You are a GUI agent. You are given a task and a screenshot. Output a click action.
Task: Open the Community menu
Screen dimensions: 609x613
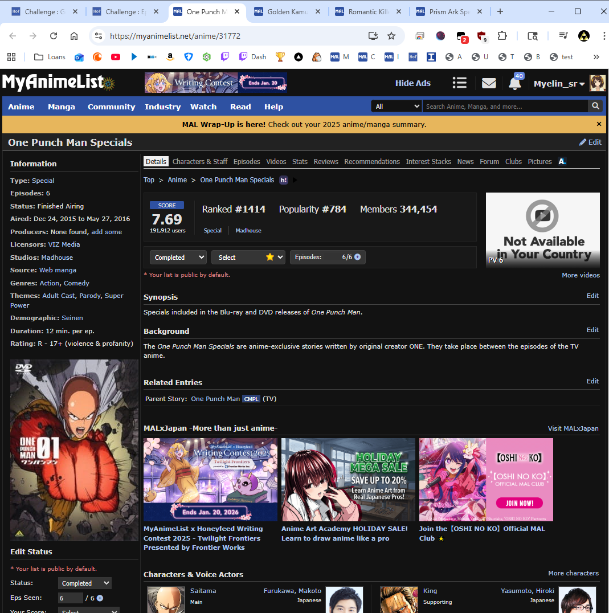click(112, 107)
